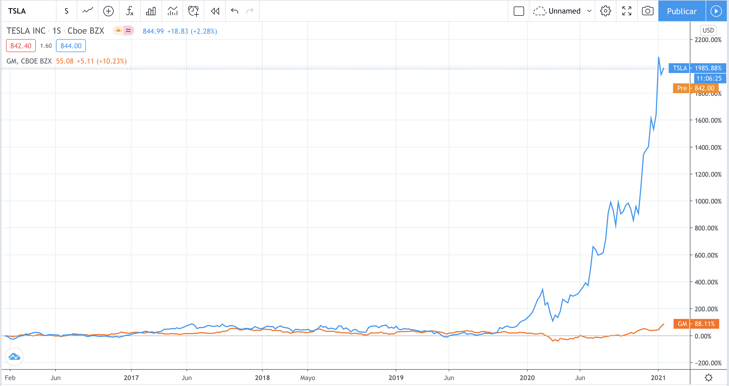The width and height of the screenshot is (729, 386).
Task: Open the cloud logo icon on chart
Action: click(x=14, y=357)
